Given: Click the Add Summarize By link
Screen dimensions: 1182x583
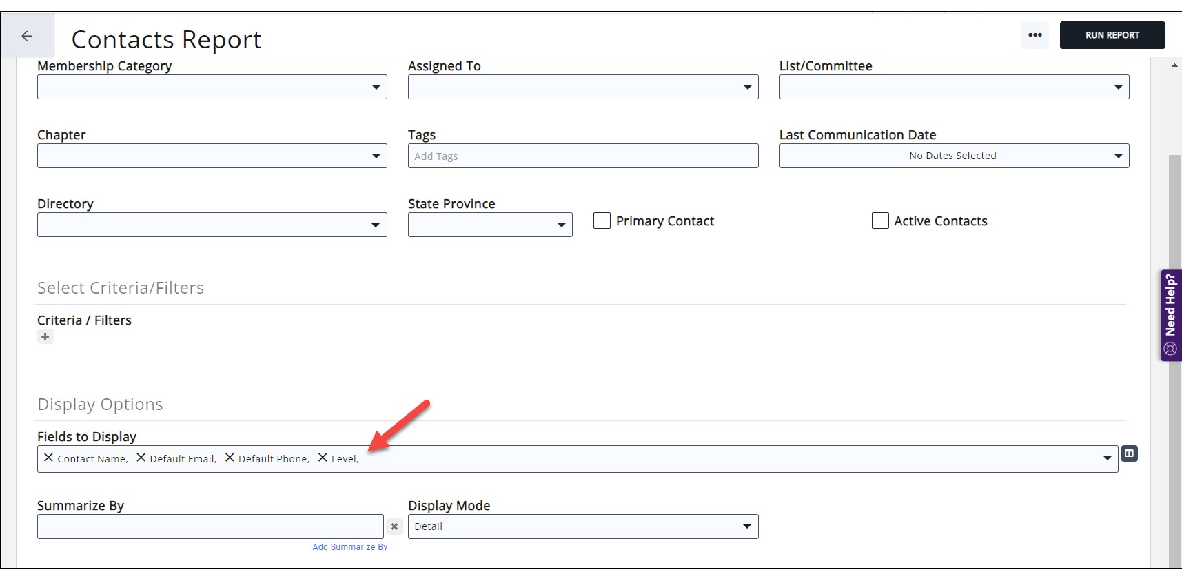Looking at the screenshot, I should [349, 547].
